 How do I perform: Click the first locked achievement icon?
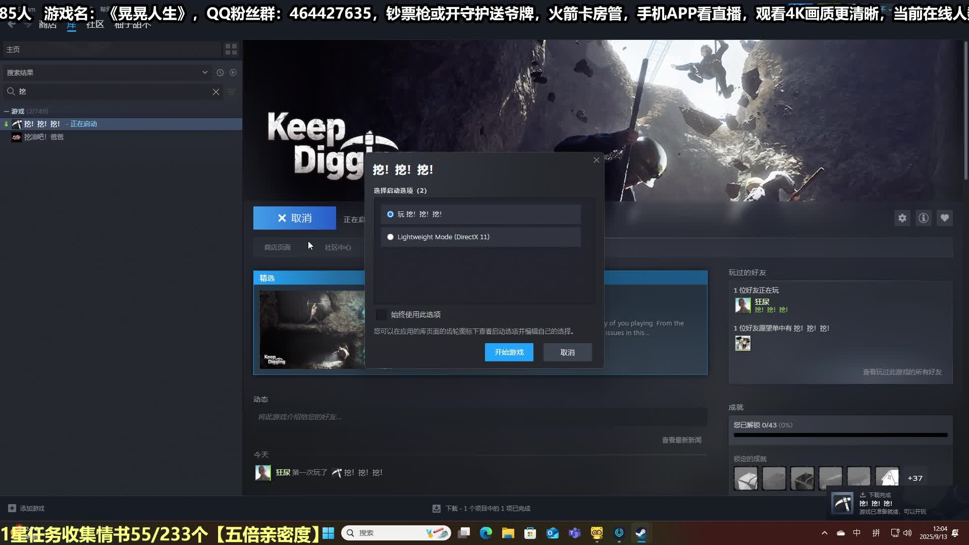[746, 478]
